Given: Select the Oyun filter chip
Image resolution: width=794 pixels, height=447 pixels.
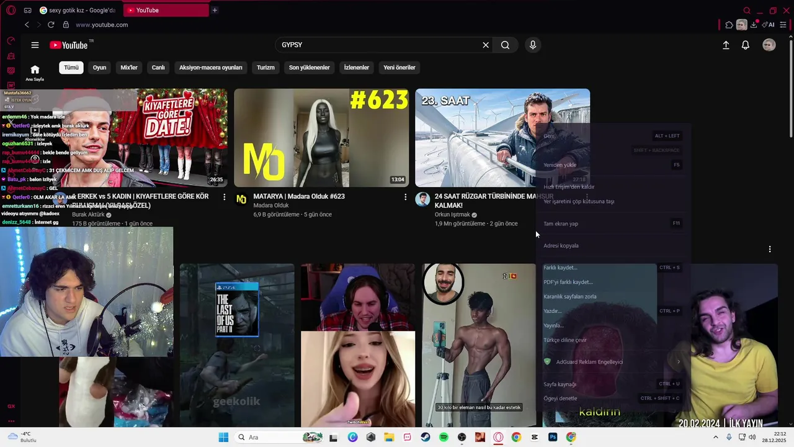Looking at the screenshot, I should [x=99, y=67].
